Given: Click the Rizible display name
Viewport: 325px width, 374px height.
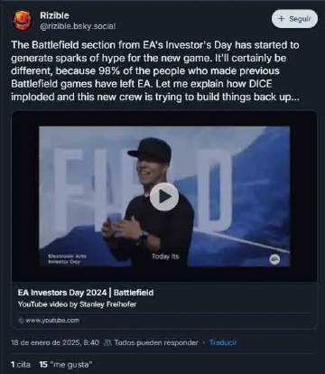Looking at the screenshot, I should click(x=54, y=15).
